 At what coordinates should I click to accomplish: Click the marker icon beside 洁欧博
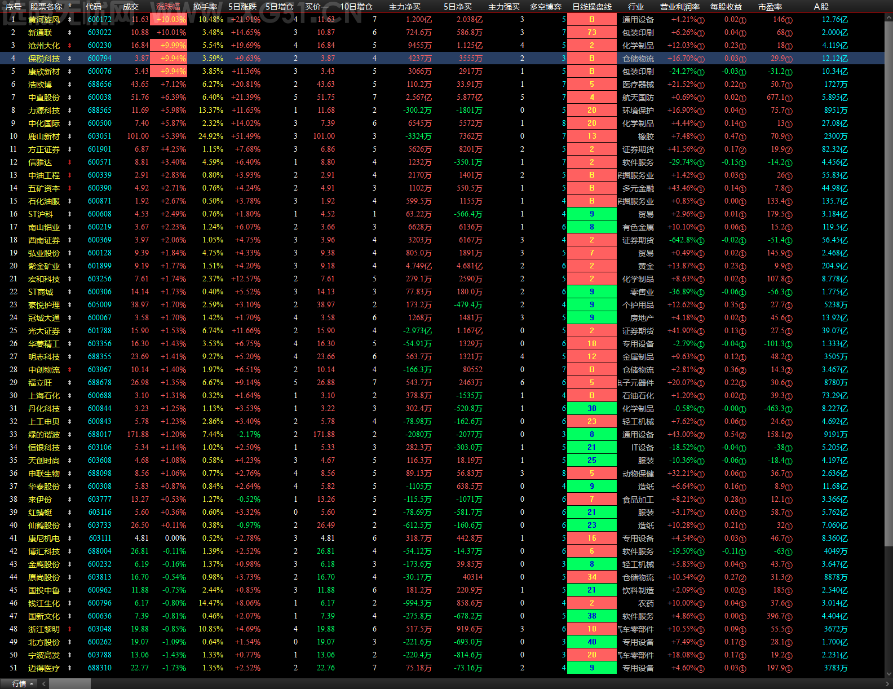(70, 85)
